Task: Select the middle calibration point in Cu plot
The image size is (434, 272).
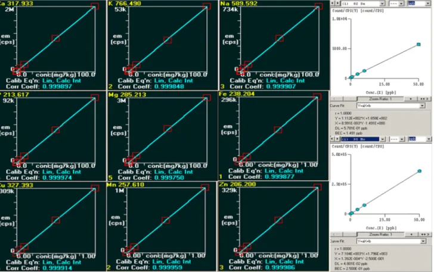Action: [x=55, y=220]
